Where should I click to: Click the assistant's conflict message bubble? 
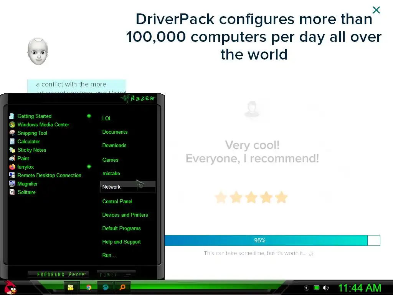point(76,86)
